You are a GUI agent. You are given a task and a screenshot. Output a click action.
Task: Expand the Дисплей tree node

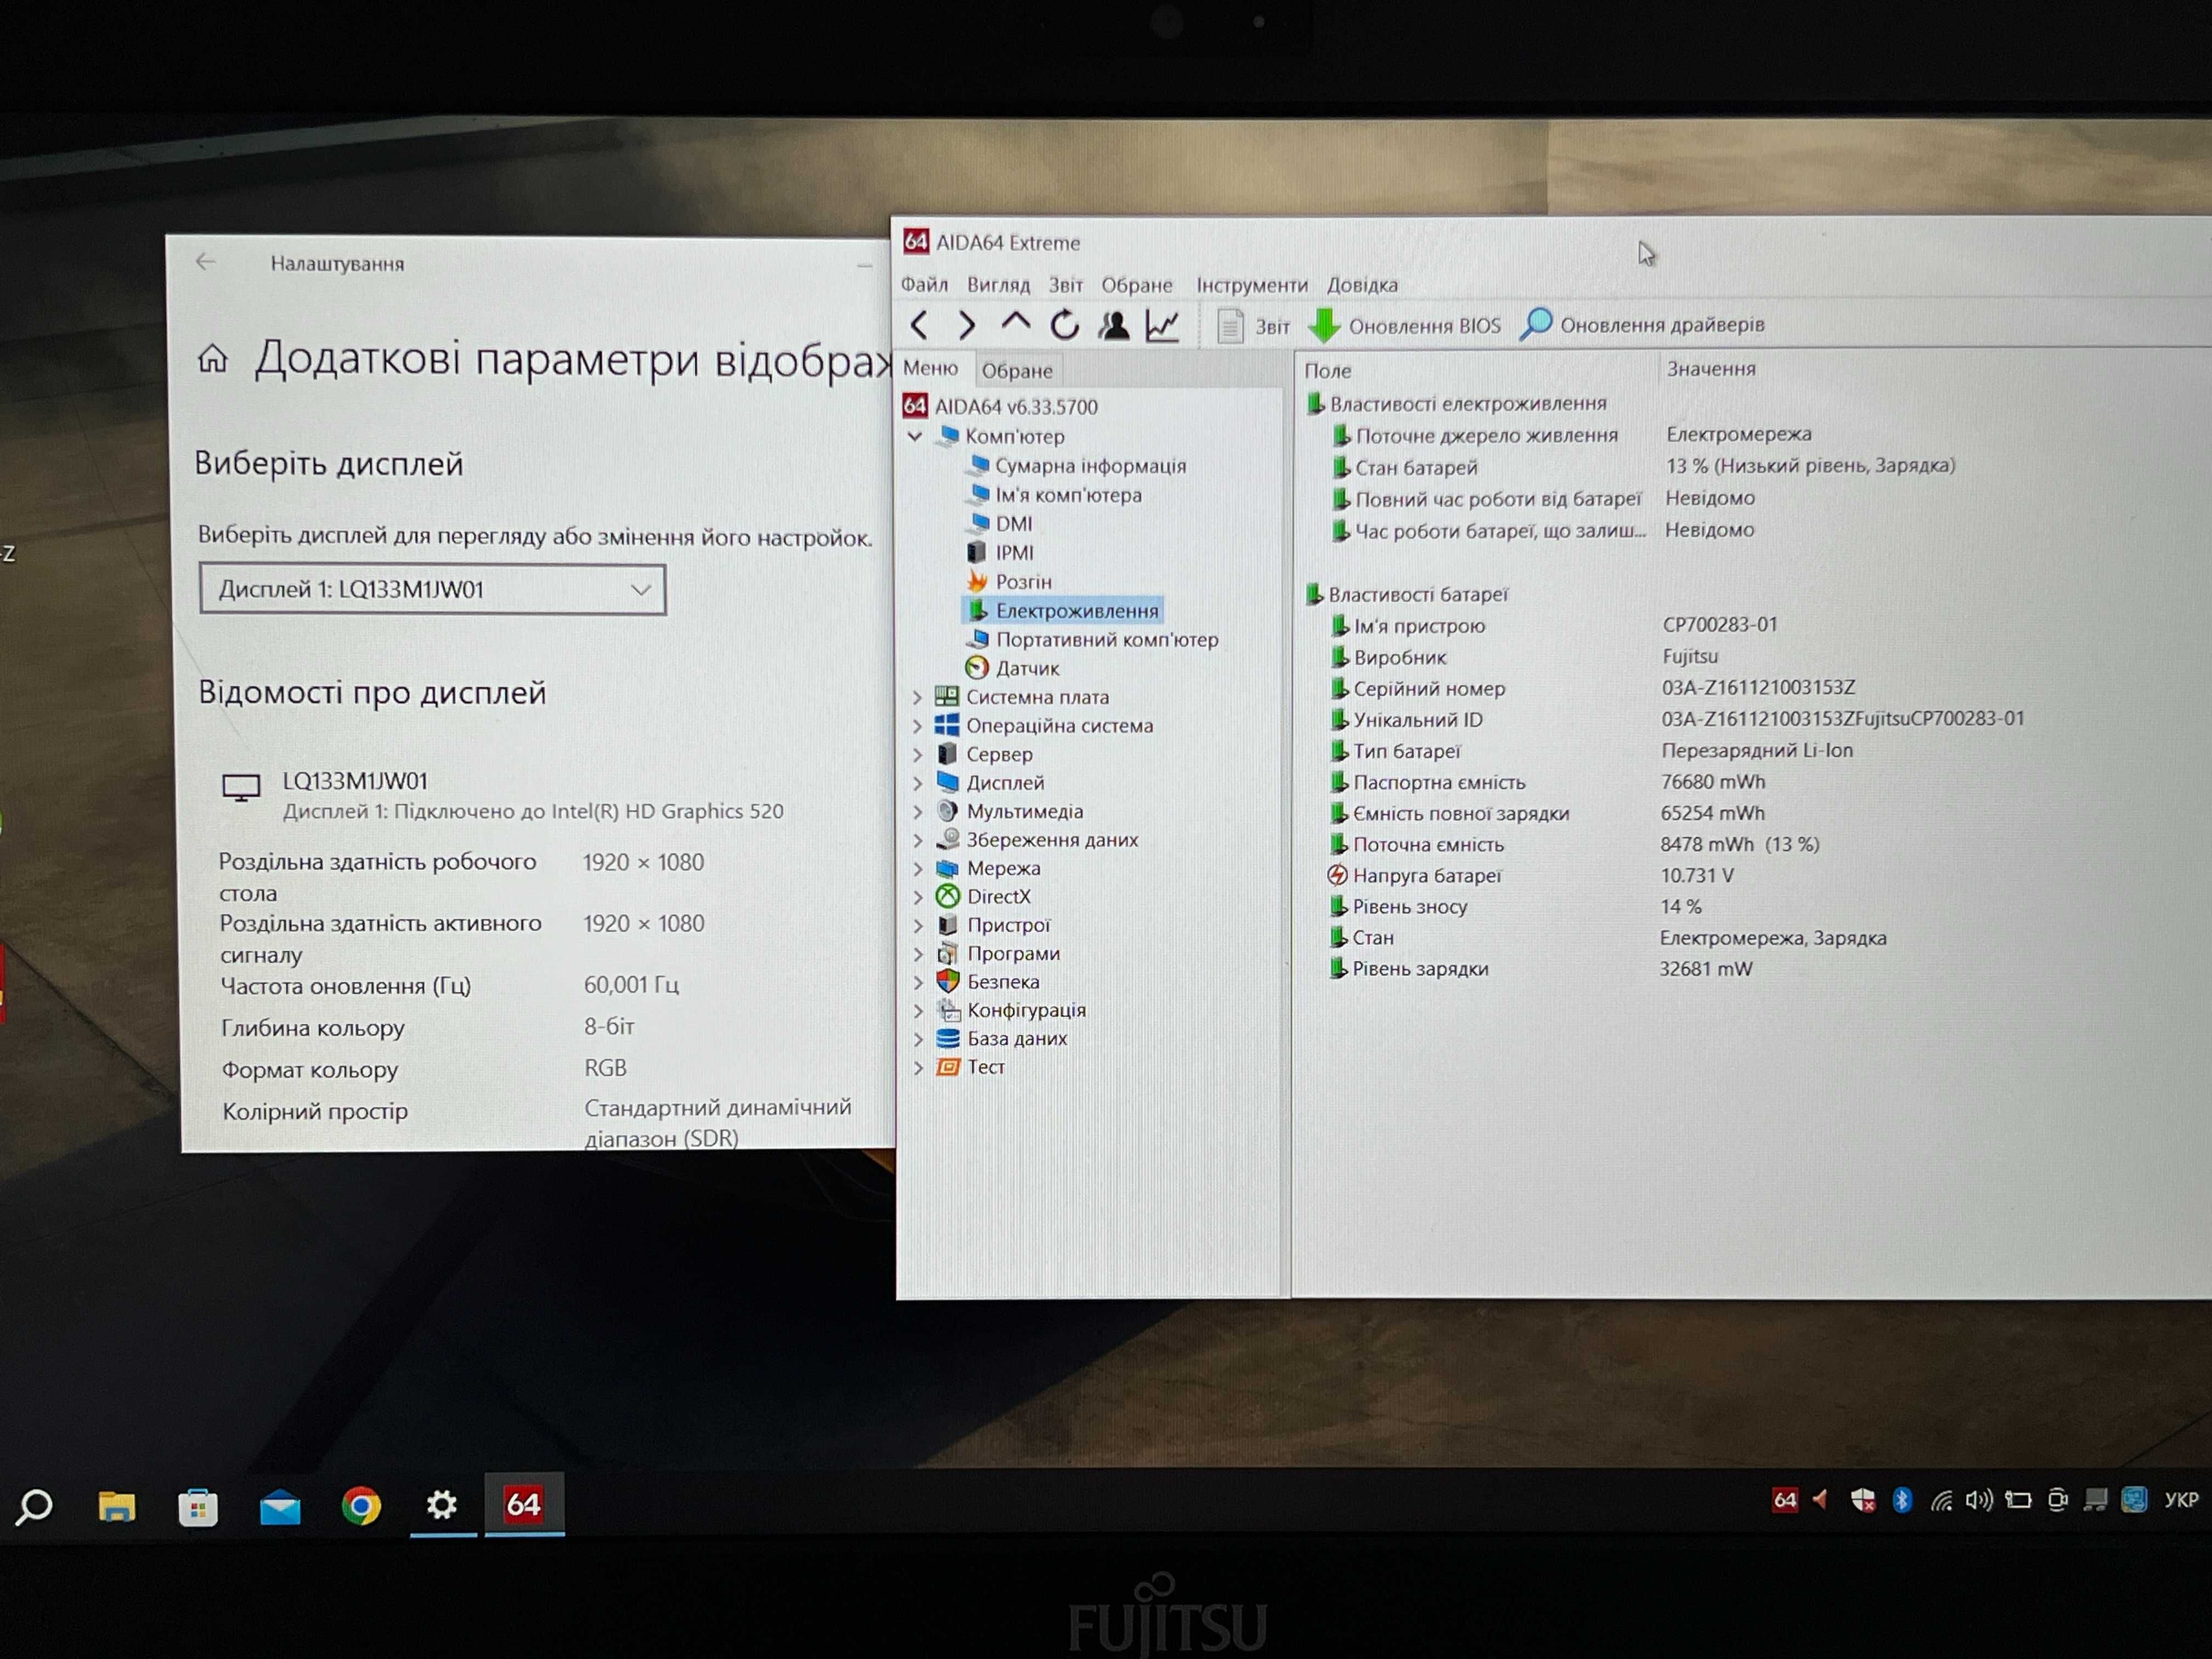(x=917, y=783)
